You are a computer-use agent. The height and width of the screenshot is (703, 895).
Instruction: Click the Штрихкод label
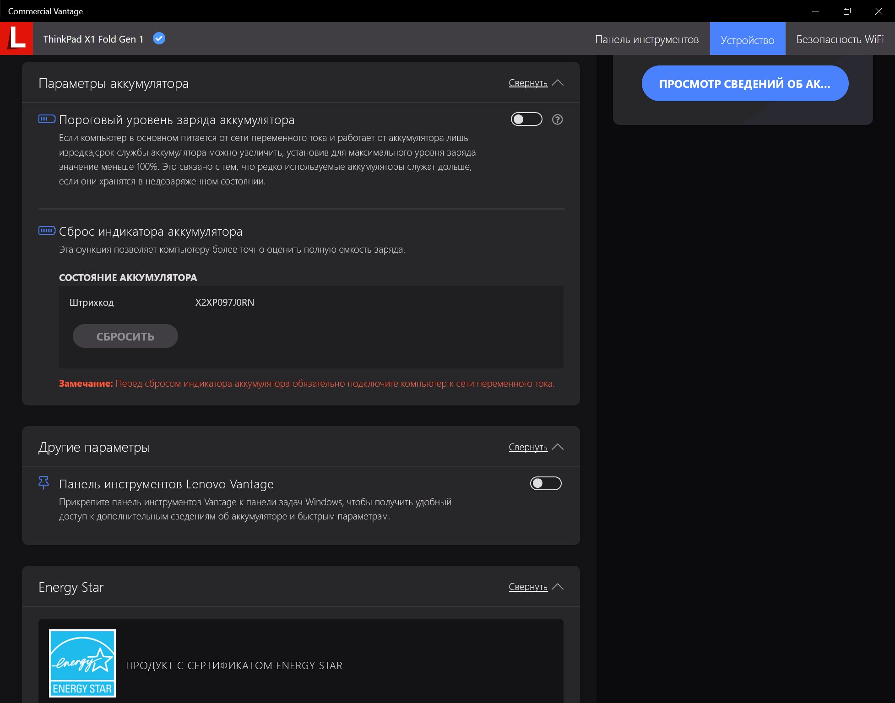(92, 303)
